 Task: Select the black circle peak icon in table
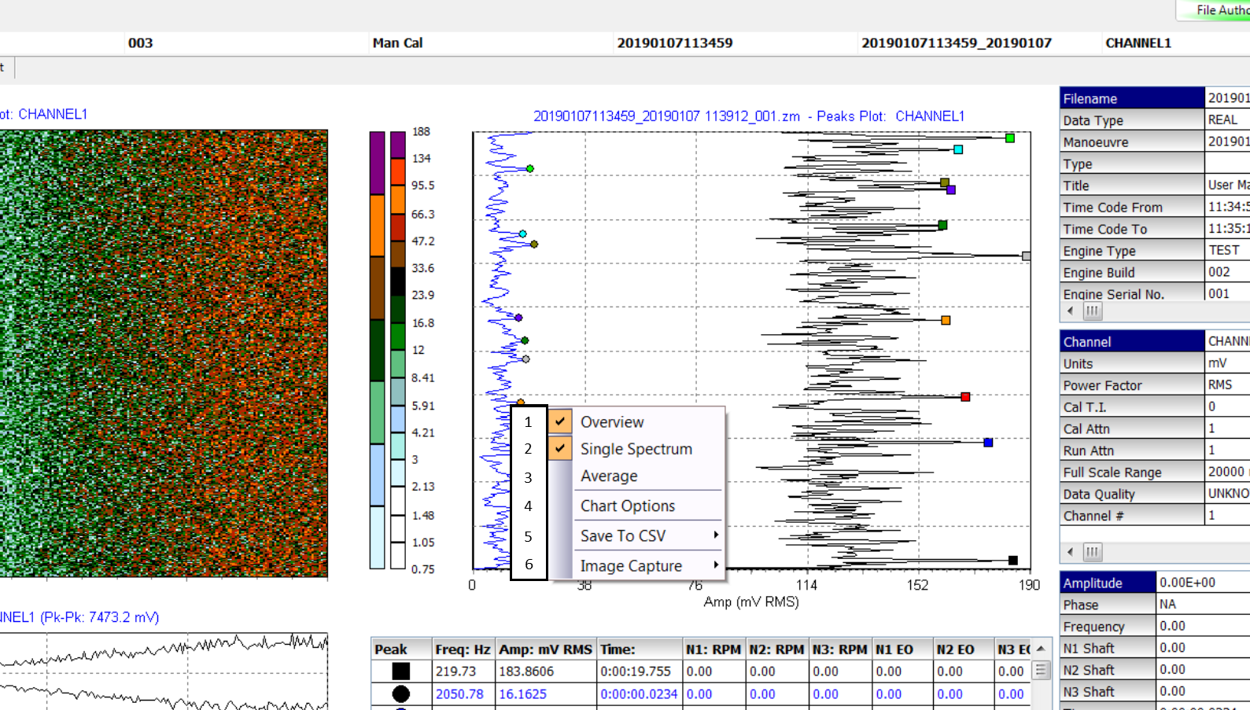[x=400, y=693]
